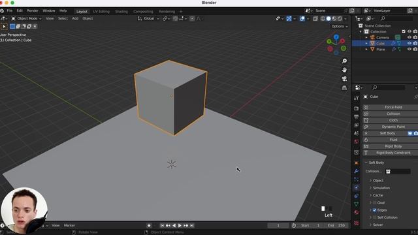
Task: Hide Cube with its eye icon
Action: tap(410, 43)
